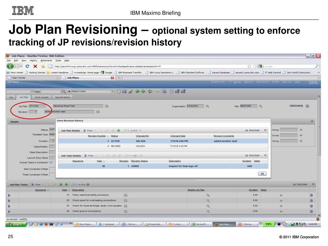Click the Attachments link

coord(296,105)
